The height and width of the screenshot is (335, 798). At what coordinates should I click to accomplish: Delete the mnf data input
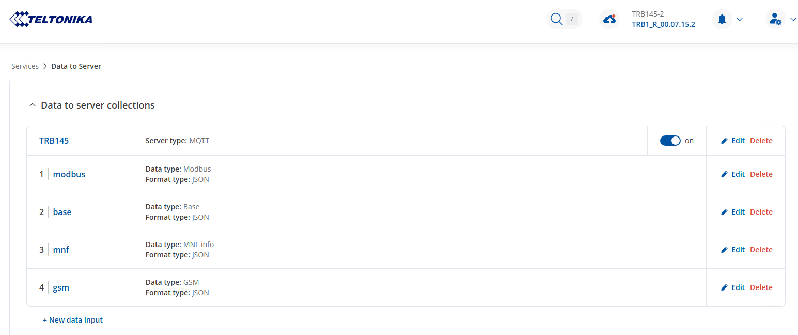[x=761, y=250]
